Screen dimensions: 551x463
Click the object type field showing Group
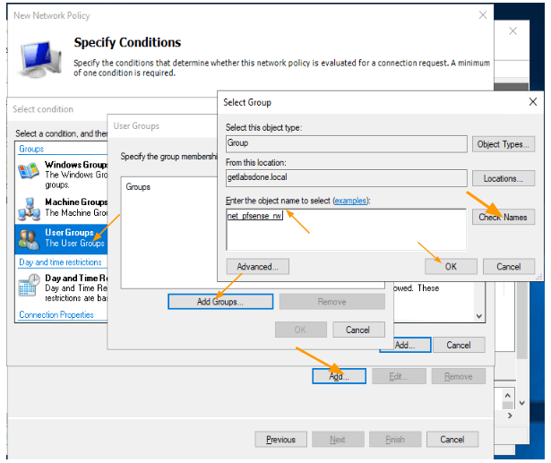[347, 144]
